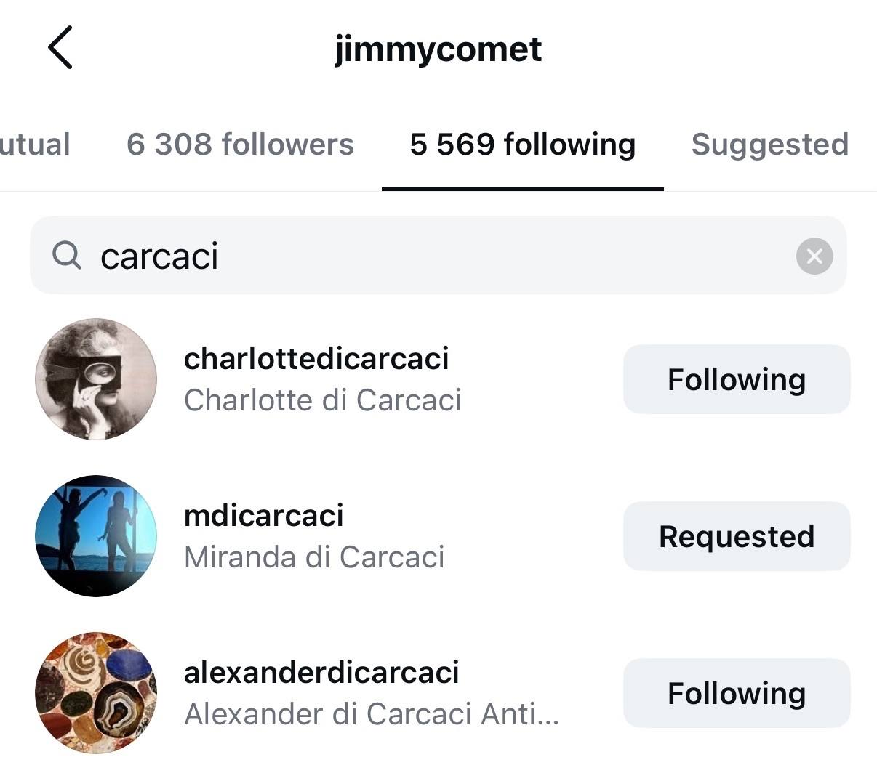877x773 pixels.
Task: Open charlottedicarcaci's profile picture
Action: tap(96, 379)
